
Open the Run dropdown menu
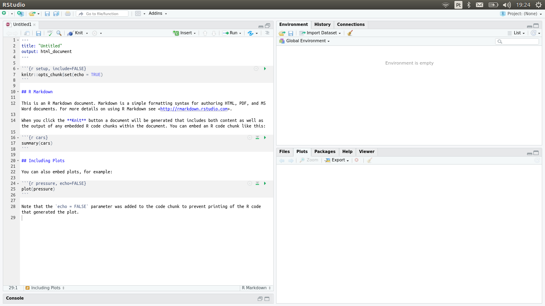point(232,33)
